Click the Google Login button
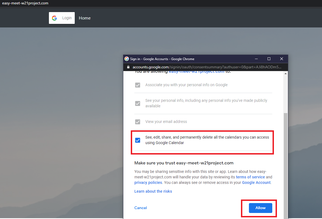Image resolution: width=322 pixels, height=219 pixels. point(62,18)
